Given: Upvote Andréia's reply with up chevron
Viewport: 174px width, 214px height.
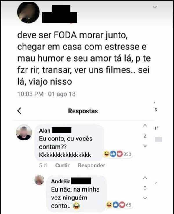Looking at the screenshot, I should click(x=145, y=178).
